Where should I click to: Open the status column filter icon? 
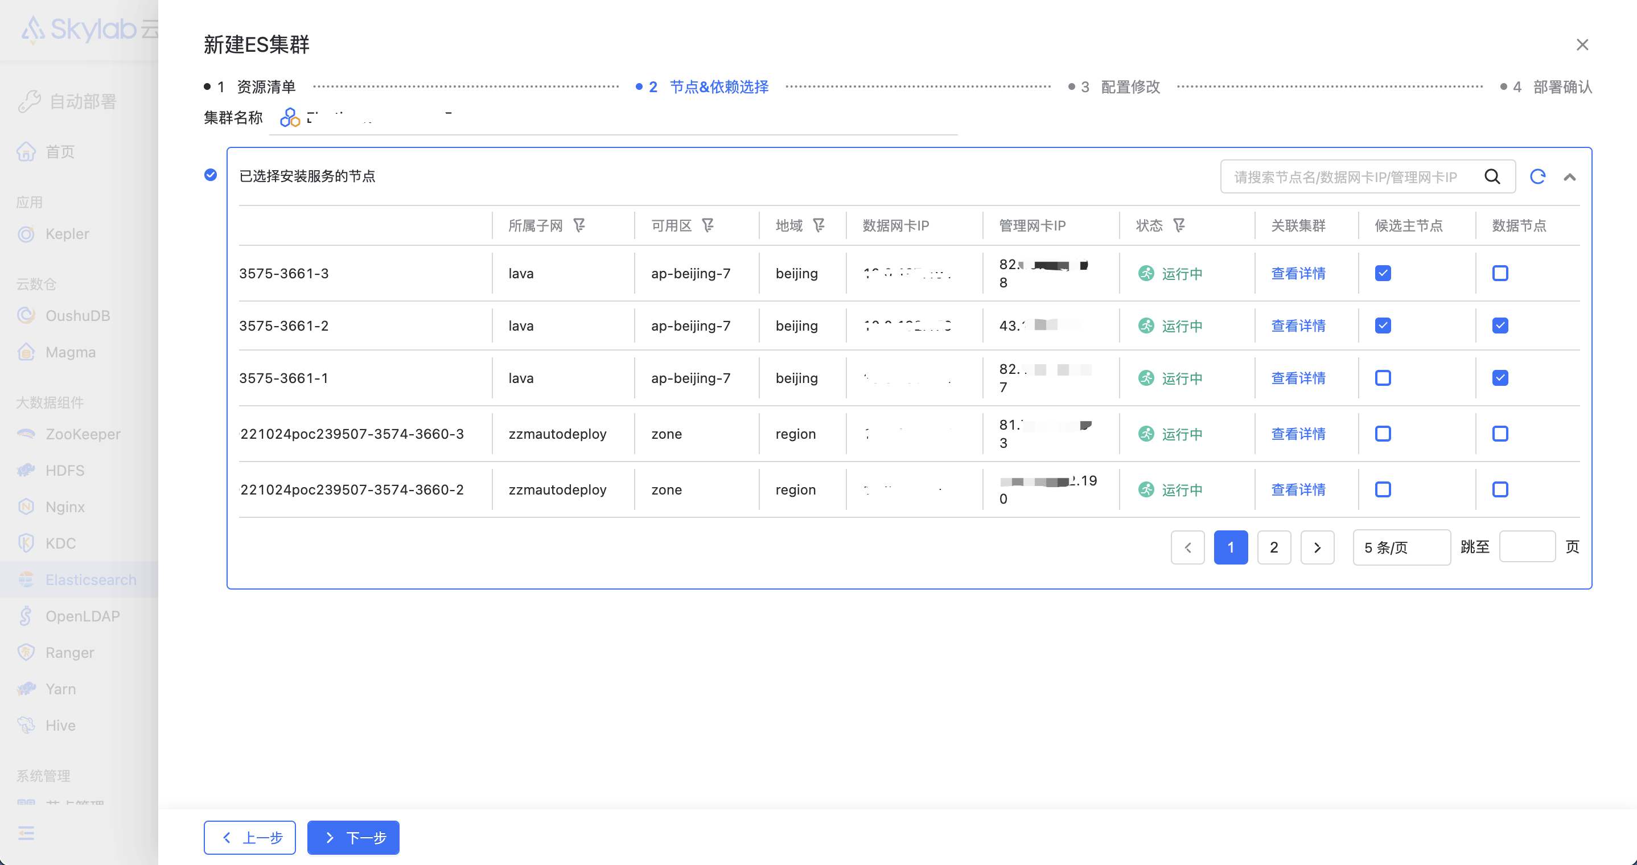[1179, 225]
